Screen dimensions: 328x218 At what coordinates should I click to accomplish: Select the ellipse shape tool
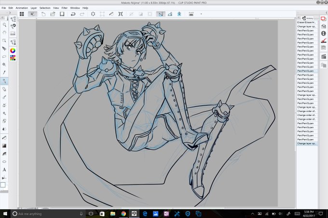(4, 162)
